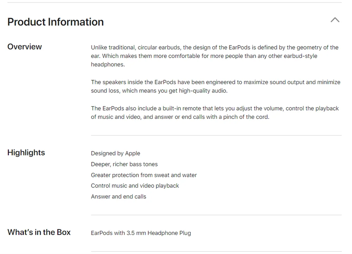Click the 'Deeper, richer bass tones' highlight
The width and height of the screenshot is (352, 254).
click(x=124, y=164)
